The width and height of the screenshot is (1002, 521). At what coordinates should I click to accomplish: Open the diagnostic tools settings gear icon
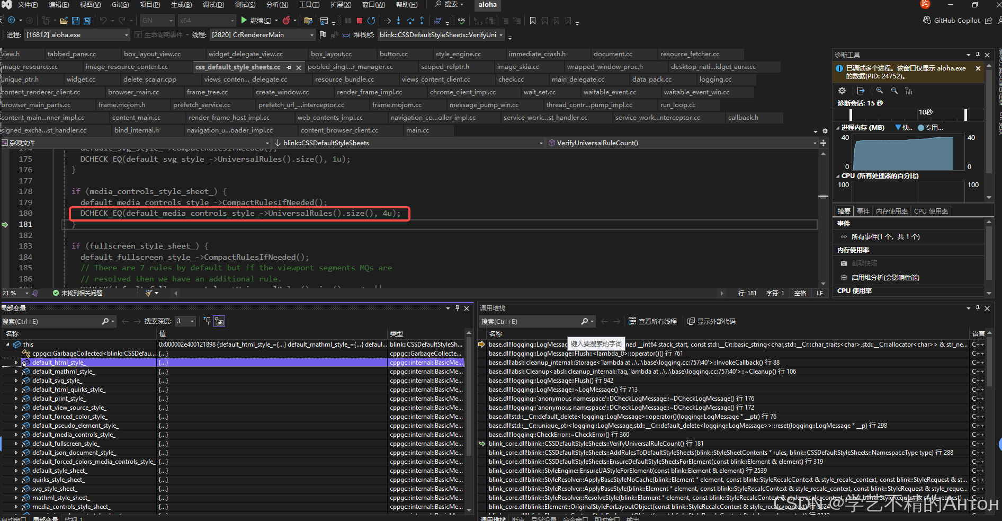point(842,91)
